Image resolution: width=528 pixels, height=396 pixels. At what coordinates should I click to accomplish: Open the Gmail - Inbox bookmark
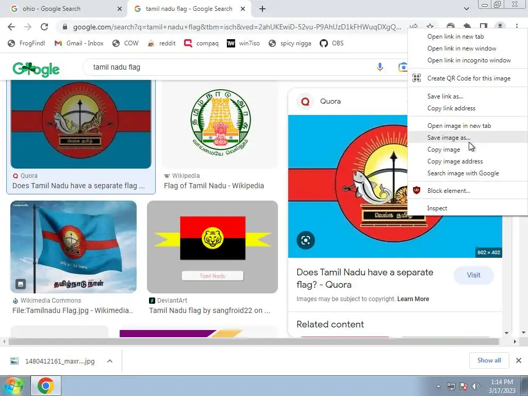pyautogui.click(x=79, y=43)
